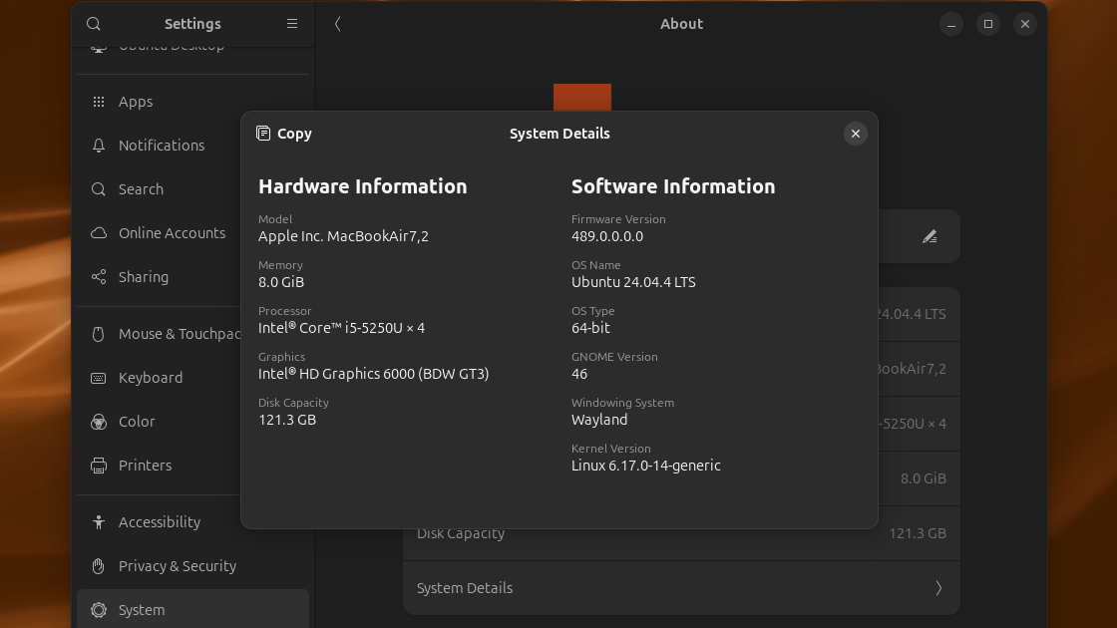
Task: Open Sharing settings
Action: coord(143,277)
